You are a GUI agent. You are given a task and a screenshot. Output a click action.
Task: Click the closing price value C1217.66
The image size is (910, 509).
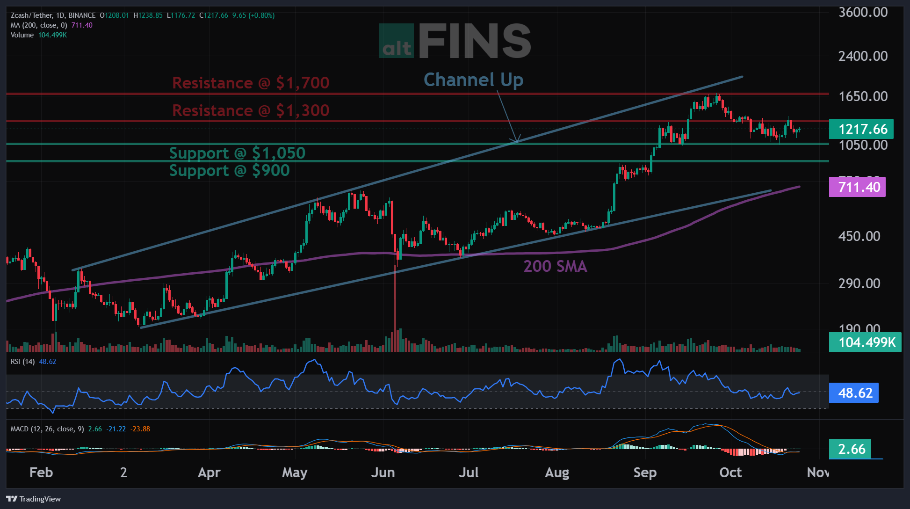[x=214, y=15]
